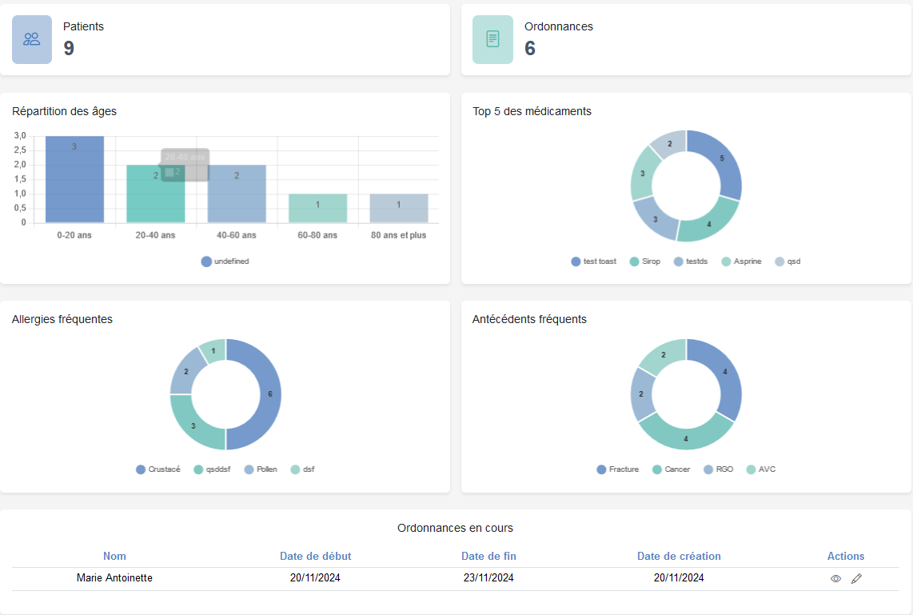The image size is (913, 615).
Task: Click the 'Date de création' column header
Action: [x=679, y=556]
